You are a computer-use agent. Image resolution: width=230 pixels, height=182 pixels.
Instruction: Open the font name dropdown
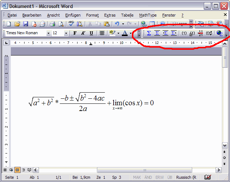click(48, 33)
